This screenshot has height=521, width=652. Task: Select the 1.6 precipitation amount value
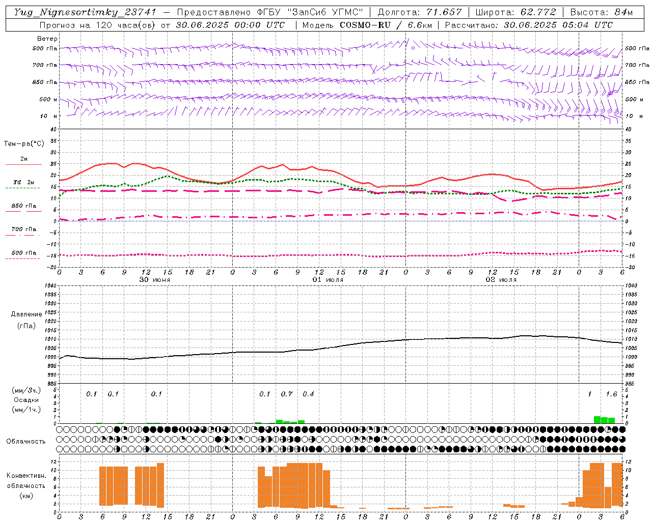click(x=611, y=394)
